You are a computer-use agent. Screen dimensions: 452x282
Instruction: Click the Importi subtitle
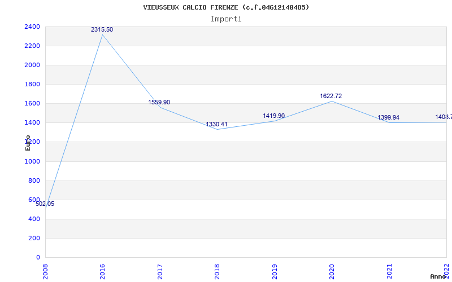pyautogui.click(x=226, y=19)
